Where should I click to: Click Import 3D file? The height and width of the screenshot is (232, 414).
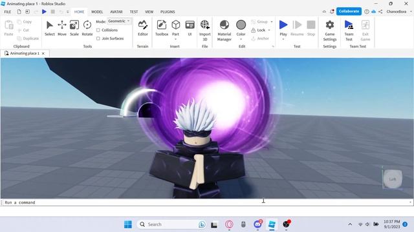click(x=204, y=30)
